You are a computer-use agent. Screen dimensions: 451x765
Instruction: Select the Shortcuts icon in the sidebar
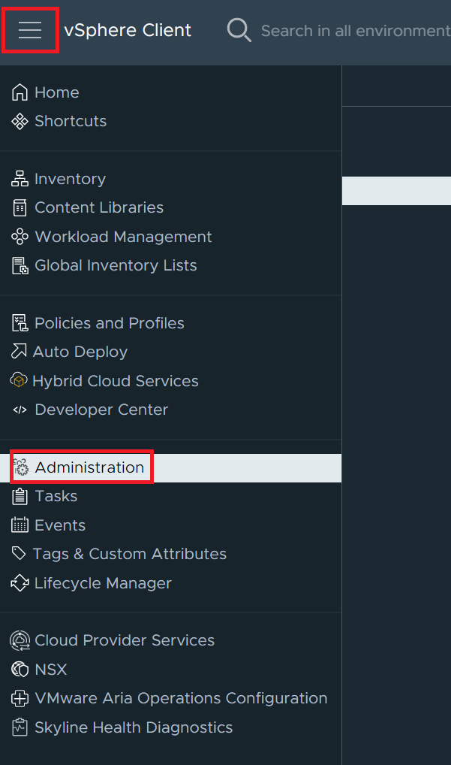pos(19,120)
